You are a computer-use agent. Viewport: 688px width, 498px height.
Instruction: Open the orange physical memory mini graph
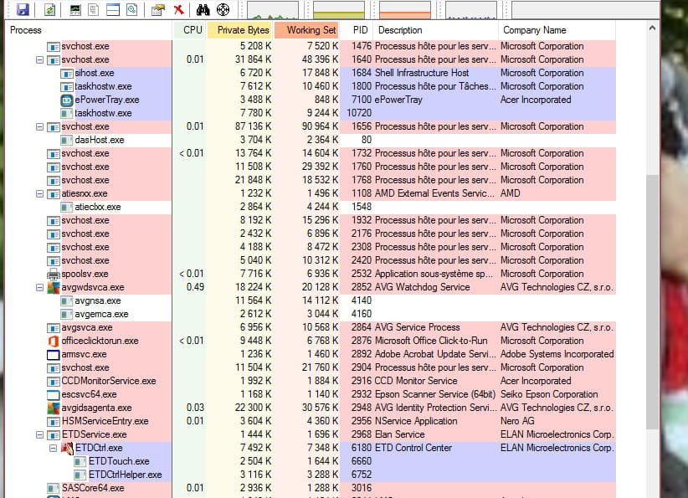[405, 10]
